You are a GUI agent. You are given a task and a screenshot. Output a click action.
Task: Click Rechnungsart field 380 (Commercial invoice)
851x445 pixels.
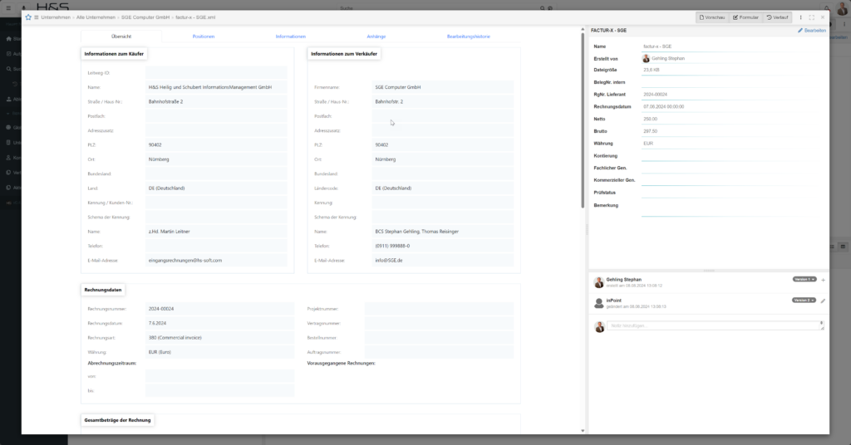[219, 337]
